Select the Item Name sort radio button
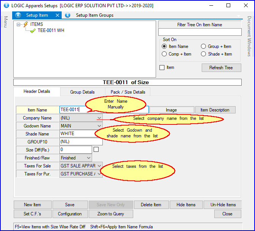The height and width of the screenshot is (231, 255). tap(164, 46)
